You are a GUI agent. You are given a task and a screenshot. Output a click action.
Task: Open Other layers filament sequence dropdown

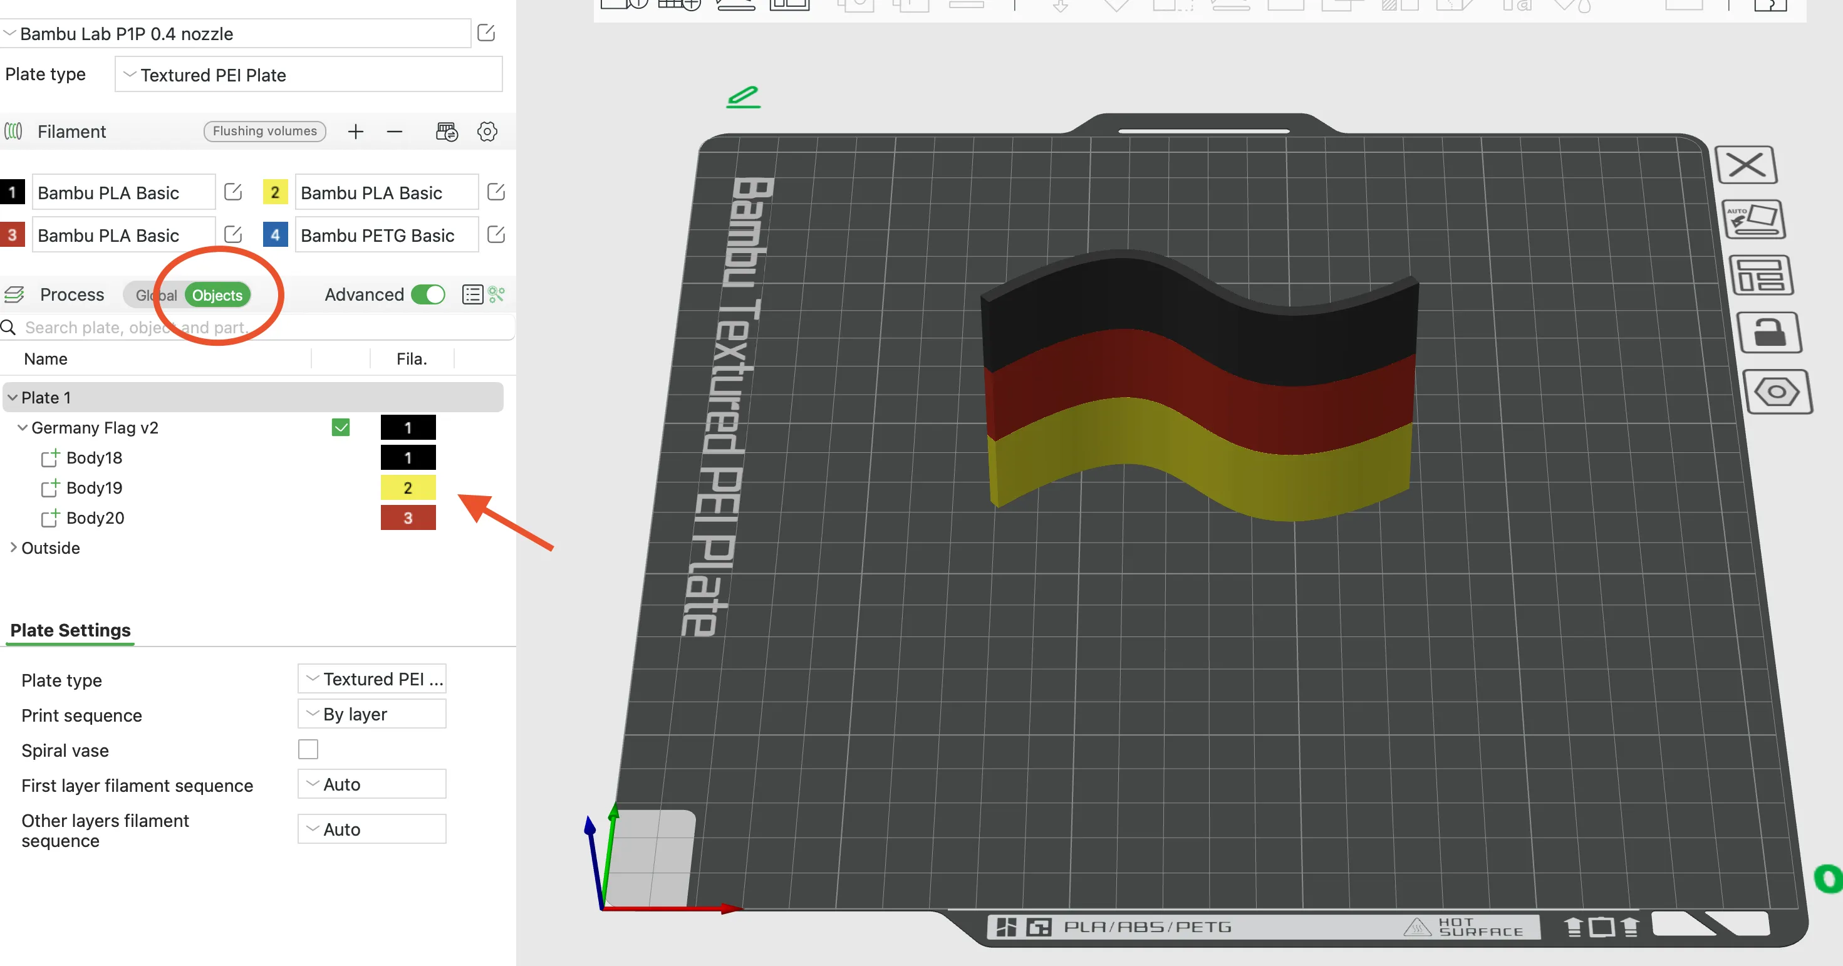click(x=372, y=829)
